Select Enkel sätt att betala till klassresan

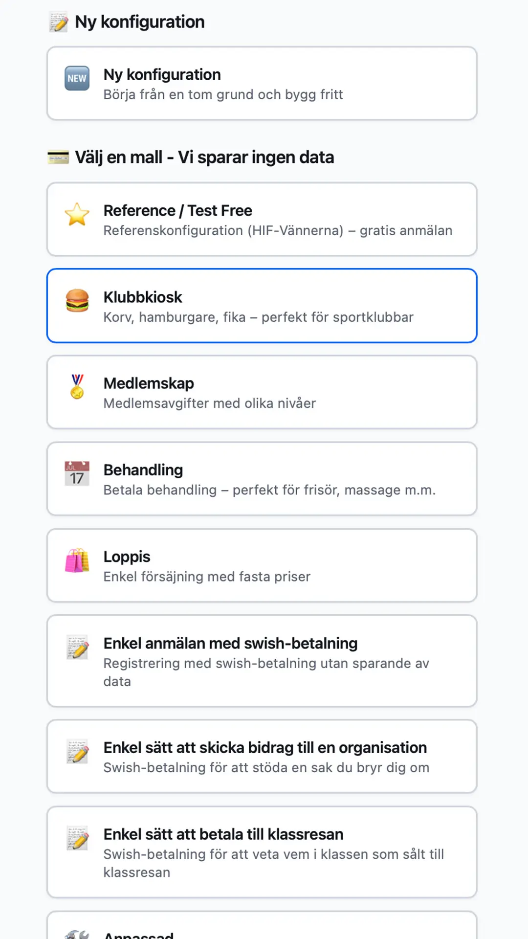coord(262,852)
